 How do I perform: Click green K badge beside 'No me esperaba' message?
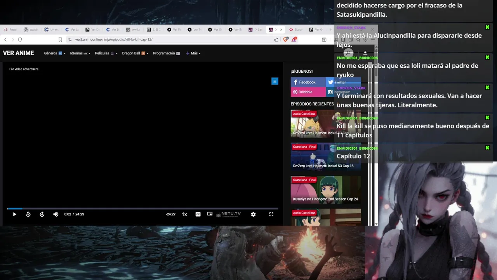pyautogui.click(x=487, y=57)
